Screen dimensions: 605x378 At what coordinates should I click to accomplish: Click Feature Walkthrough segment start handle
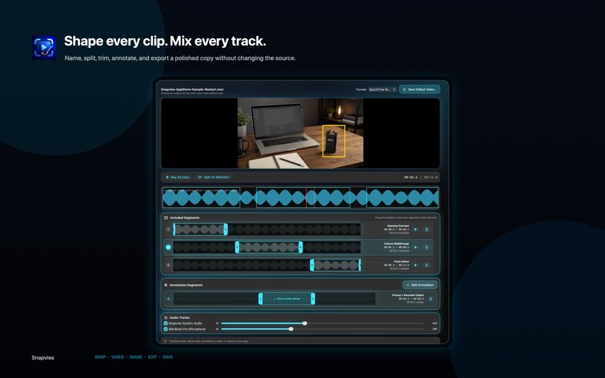pyautogui.click(x=237, y=247)
